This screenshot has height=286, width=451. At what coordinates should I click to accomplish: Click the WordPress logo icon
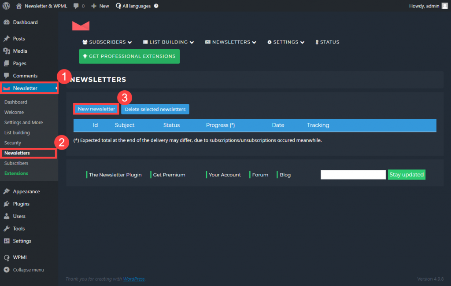point(6,6)
